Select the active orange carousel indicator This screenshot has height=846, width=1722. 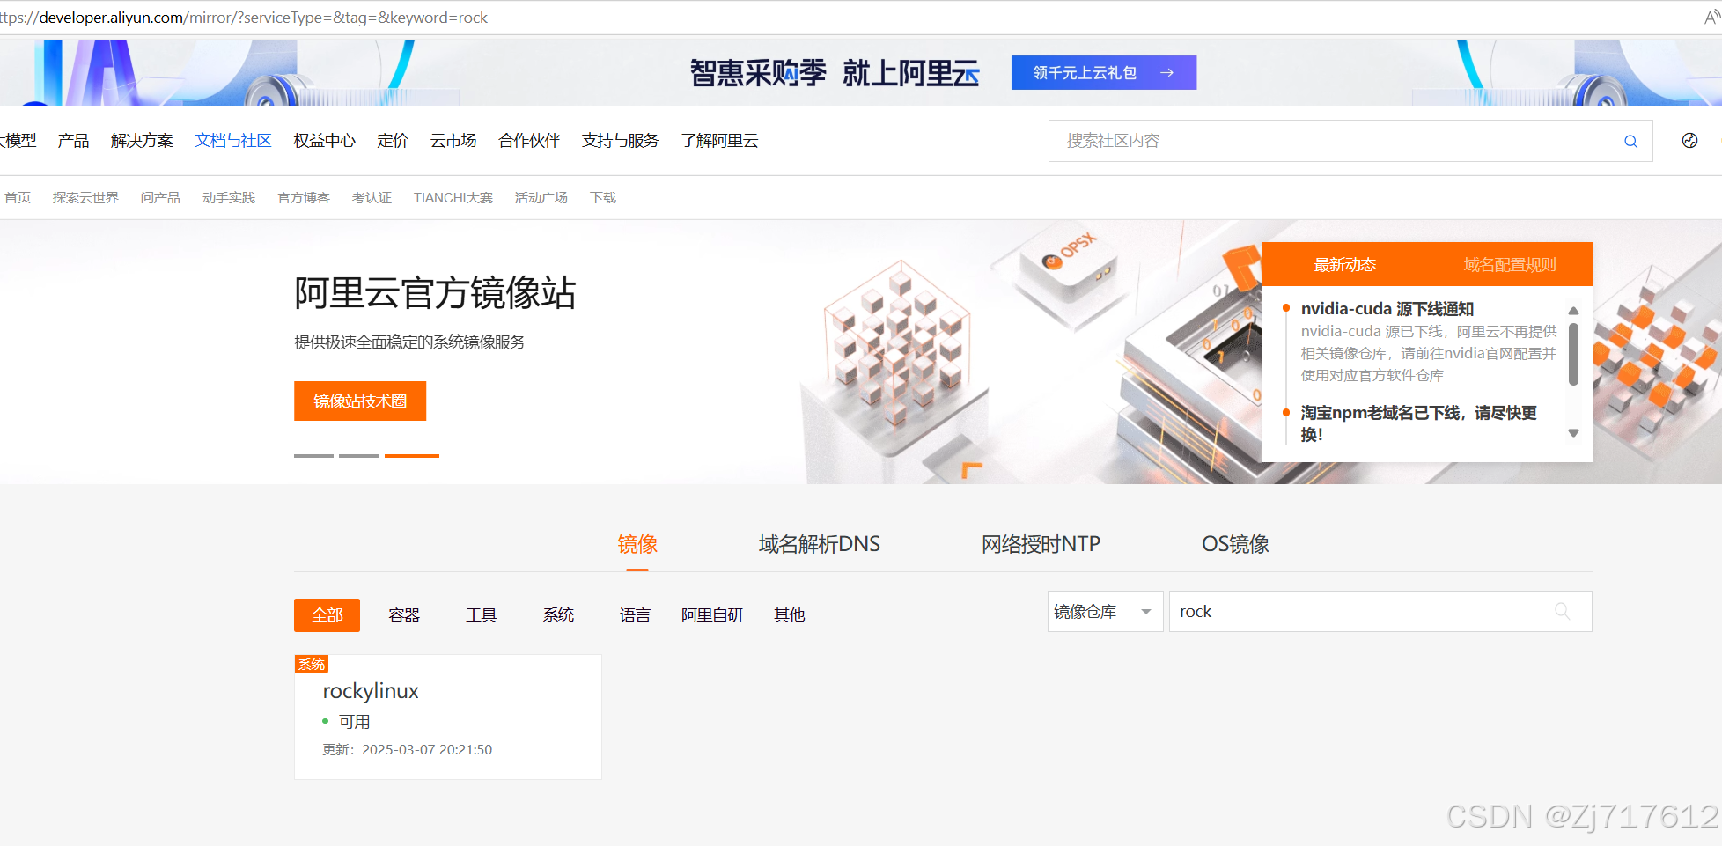point(412,455)
